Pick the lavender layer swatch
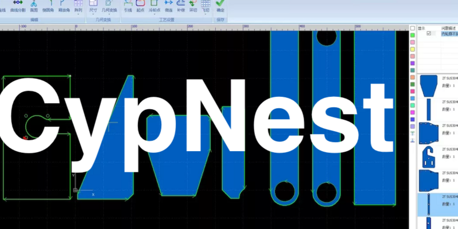 (412, 127)
